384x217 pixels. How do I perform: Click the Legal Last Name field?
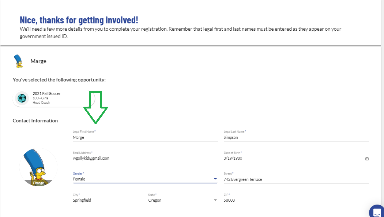point(296,137)
